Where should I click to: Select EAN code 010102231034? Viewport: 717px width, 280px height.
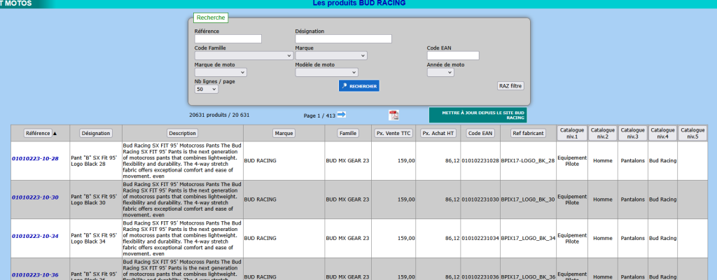pyautogui.click(x=480, y=239)
